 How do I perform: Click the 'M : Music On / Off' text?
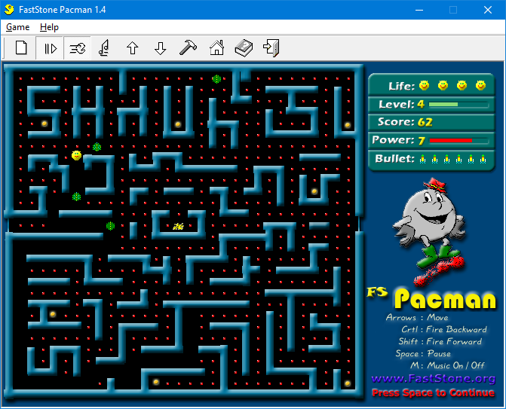447,365
